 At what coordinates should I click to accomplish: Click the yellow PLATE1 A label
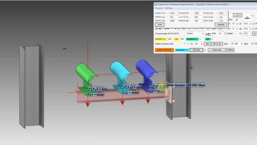click(161, 39)
